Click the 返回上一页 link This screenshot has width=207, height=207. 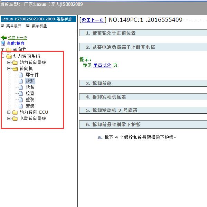(93, 20)
